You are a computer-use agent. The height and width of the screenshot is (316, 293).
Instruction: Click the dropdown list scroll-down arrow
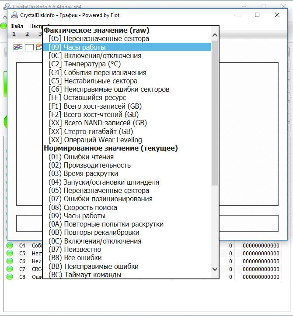point(215,269)
